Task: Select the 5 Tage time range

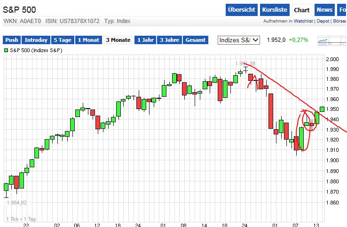Action: (63, 40)
